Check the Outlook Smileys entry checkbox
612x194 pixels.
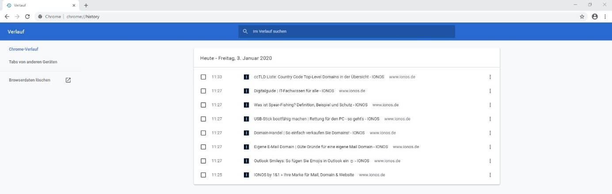(203, 161)
